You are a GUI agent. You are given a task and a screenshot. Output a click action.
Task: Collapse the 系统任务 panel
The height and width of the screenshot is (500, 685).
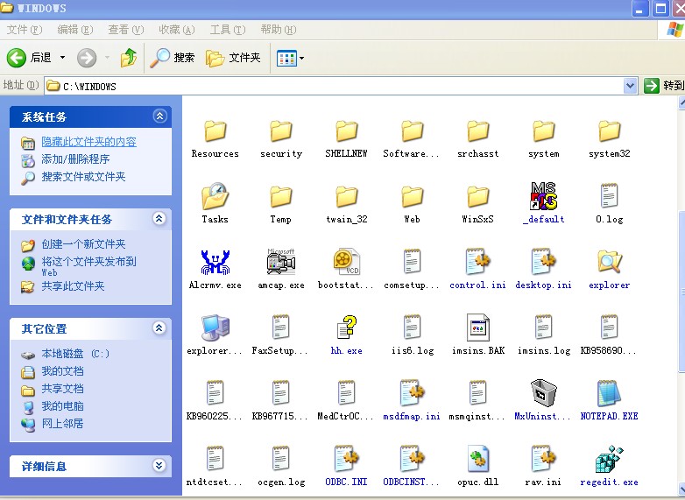pyautogui.click(x=160, y=116)
